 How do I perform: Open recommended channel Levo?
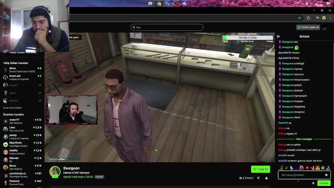tap(22, 129)
